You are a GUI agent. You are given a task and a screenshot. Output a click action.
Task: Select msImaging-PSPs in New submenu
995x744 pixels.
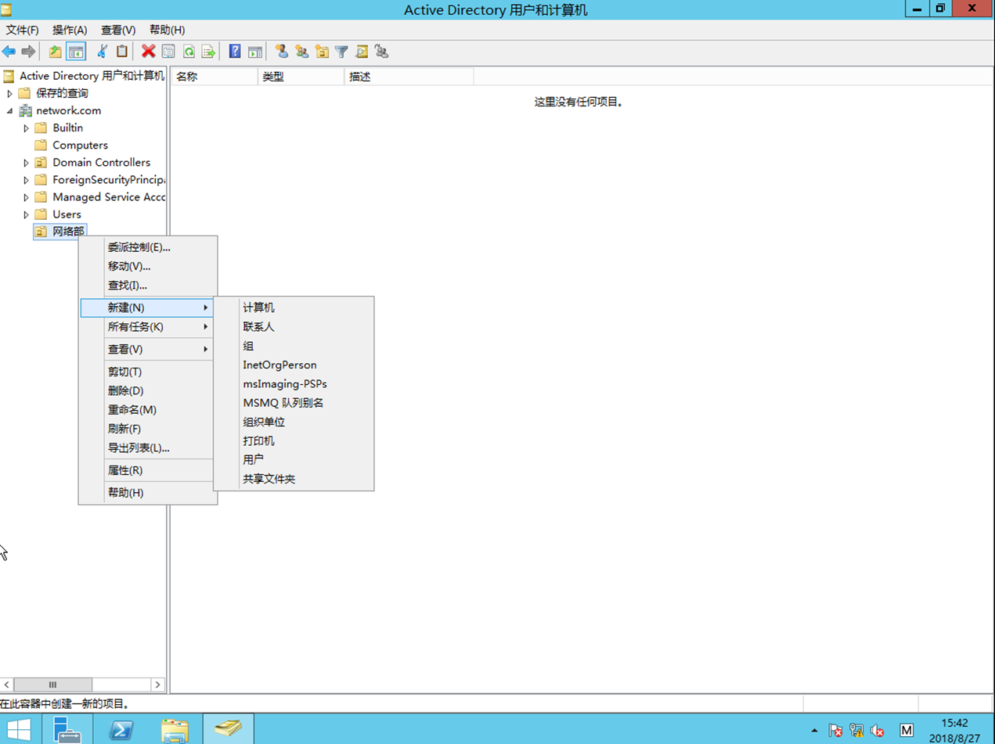tap(294, 384)
